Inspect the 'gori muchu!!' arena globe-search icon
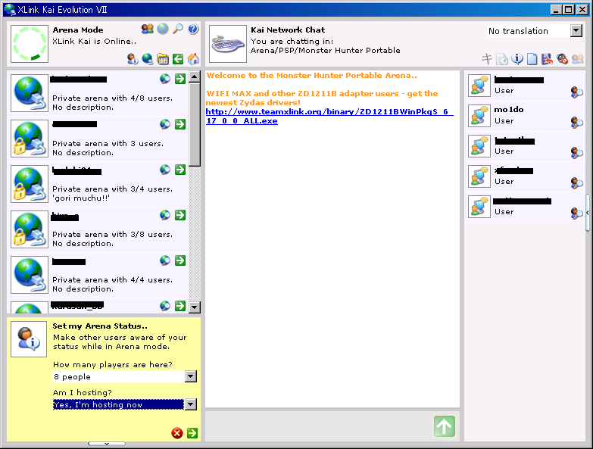 [x=165, y=170]
